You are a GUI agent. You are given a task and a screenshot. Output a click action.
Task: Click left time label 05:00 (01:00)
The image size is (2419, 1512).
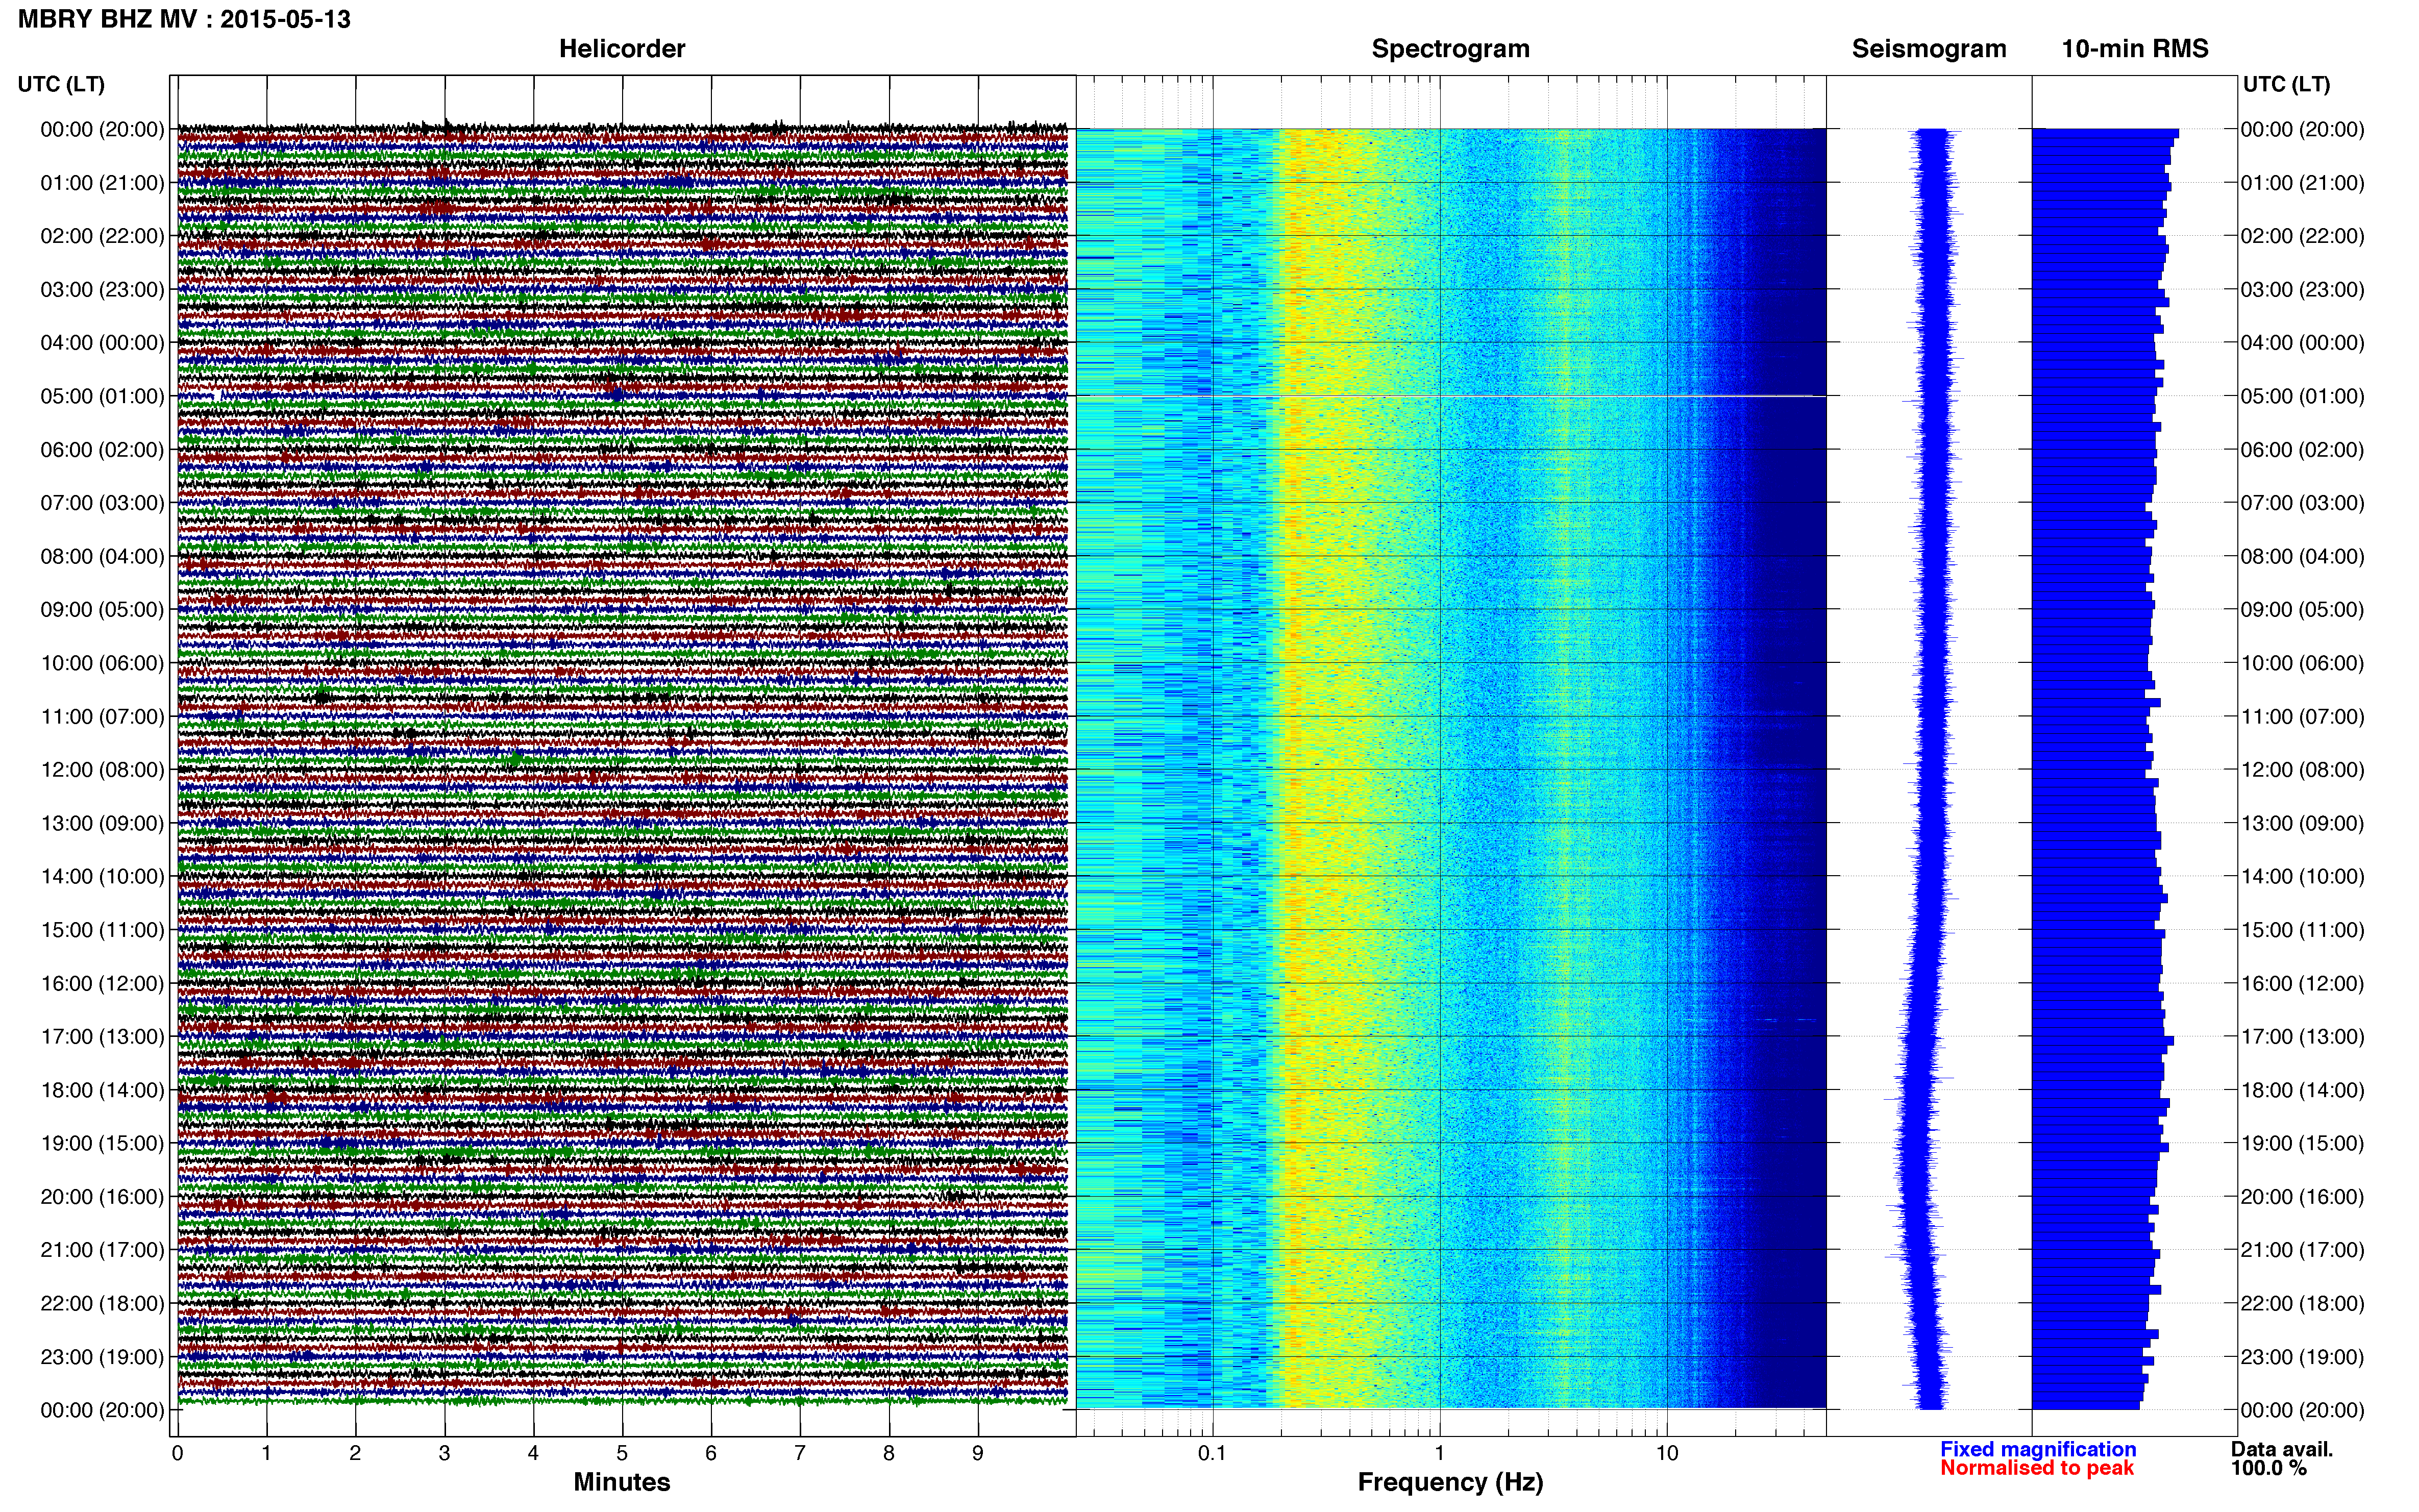click(102, 396)
